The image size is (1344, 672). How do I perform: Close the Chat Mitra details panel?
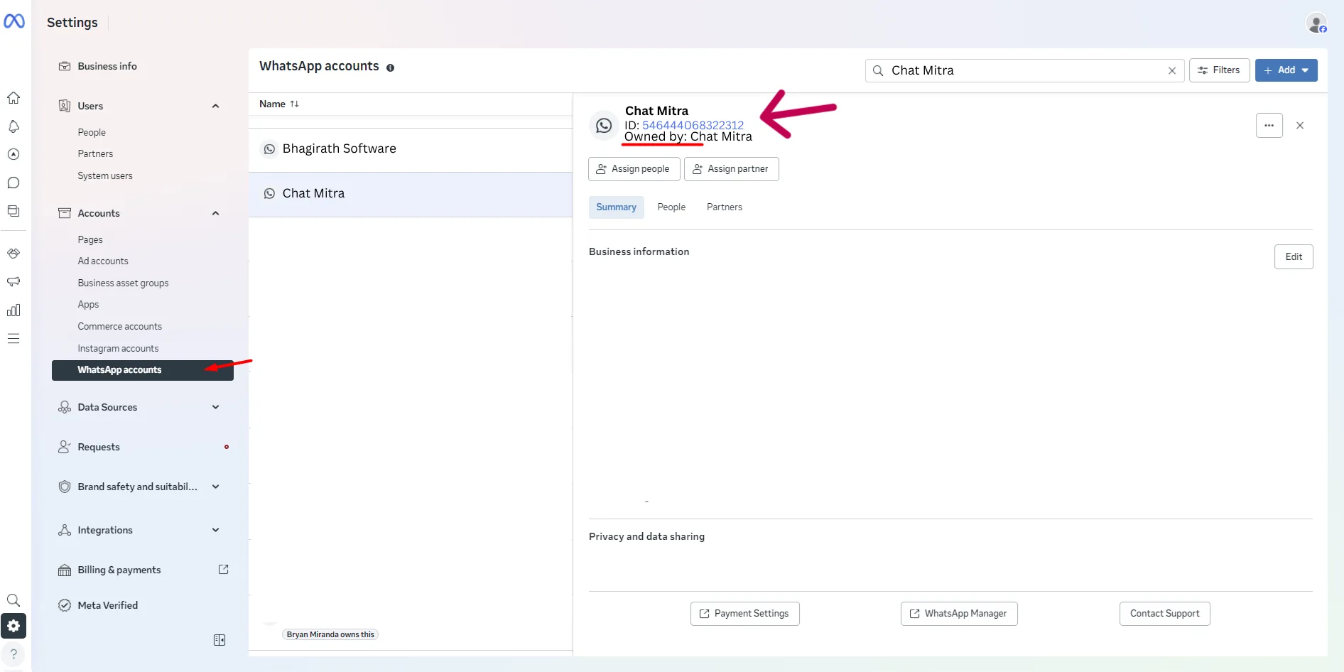coord(1300,126)
